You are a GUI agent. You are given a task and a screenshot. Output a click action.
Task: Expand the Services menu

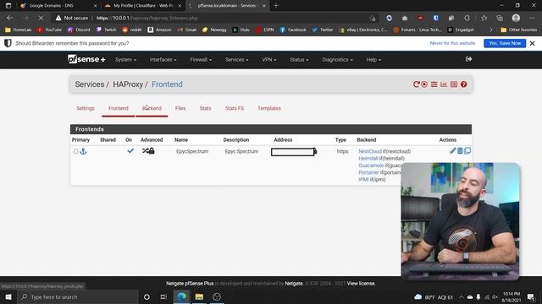tap(237, 60)
